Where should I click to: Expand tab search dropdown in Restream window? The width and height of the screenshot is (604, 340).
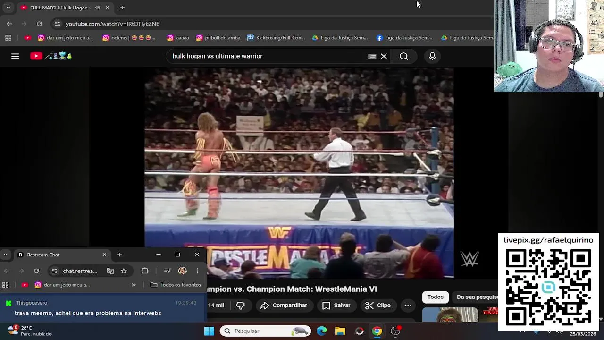[x=5, y=255]
